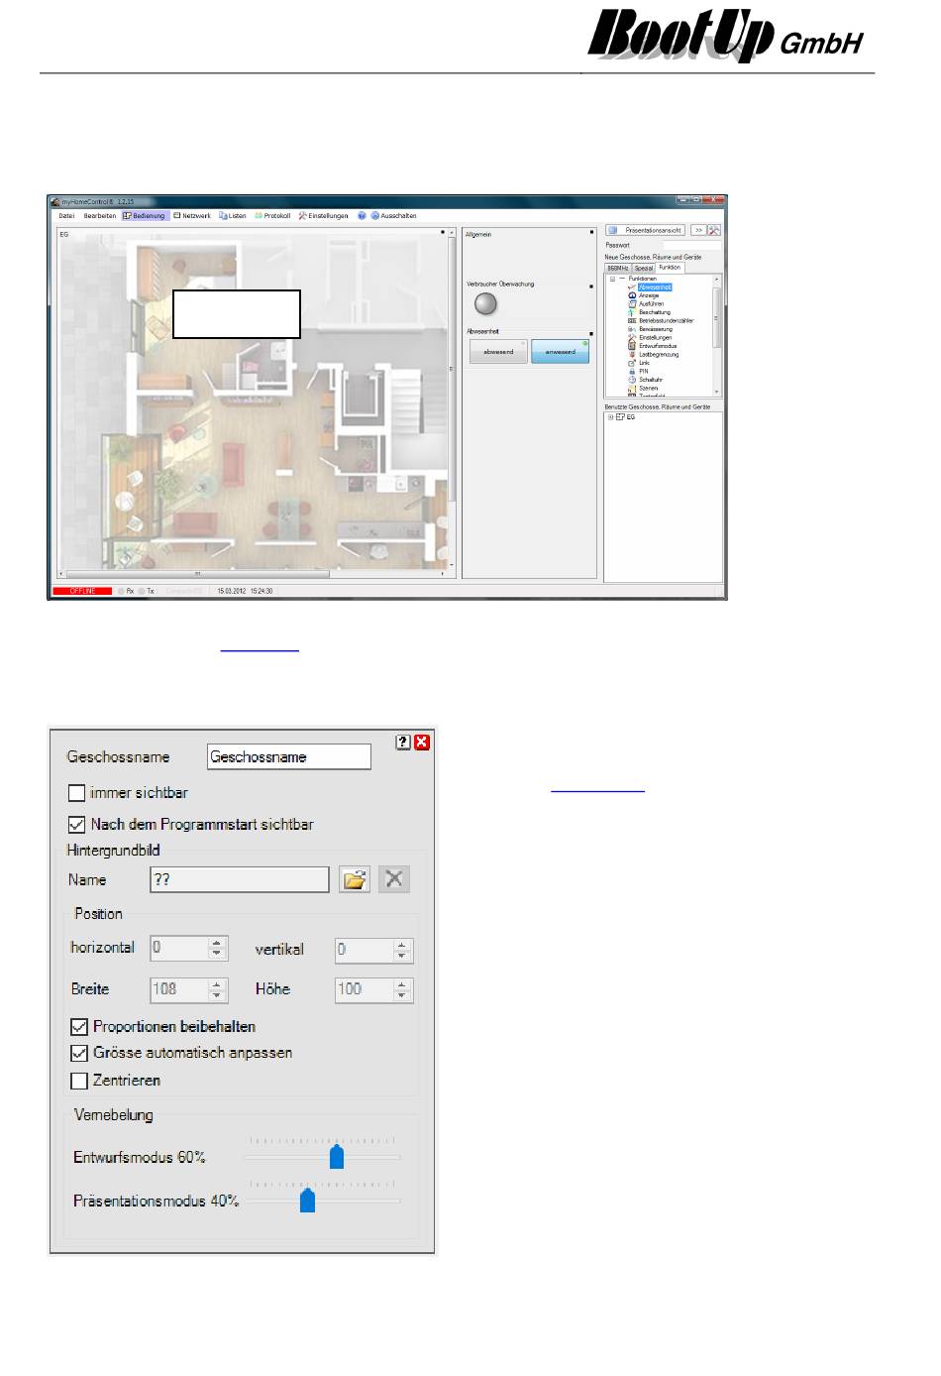Expand the EG node in used floors tree

tap(611, 417)
